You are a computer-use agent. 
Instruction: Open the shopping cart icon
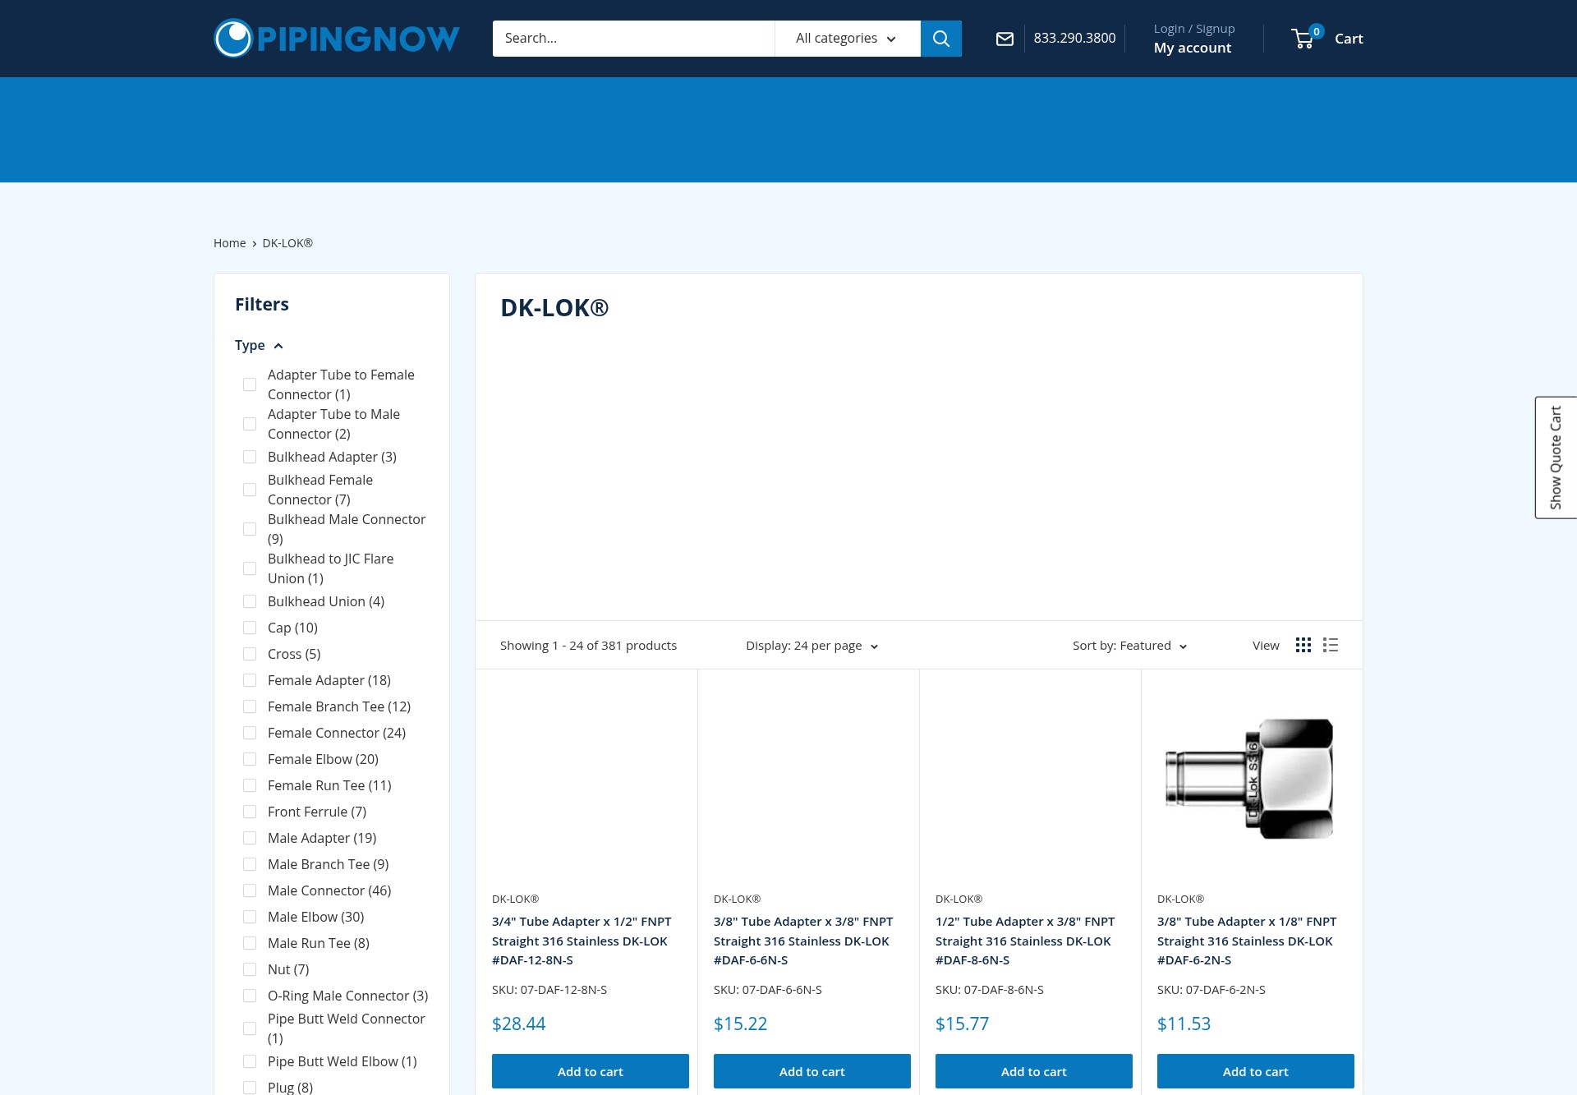tap(1303, 39)
